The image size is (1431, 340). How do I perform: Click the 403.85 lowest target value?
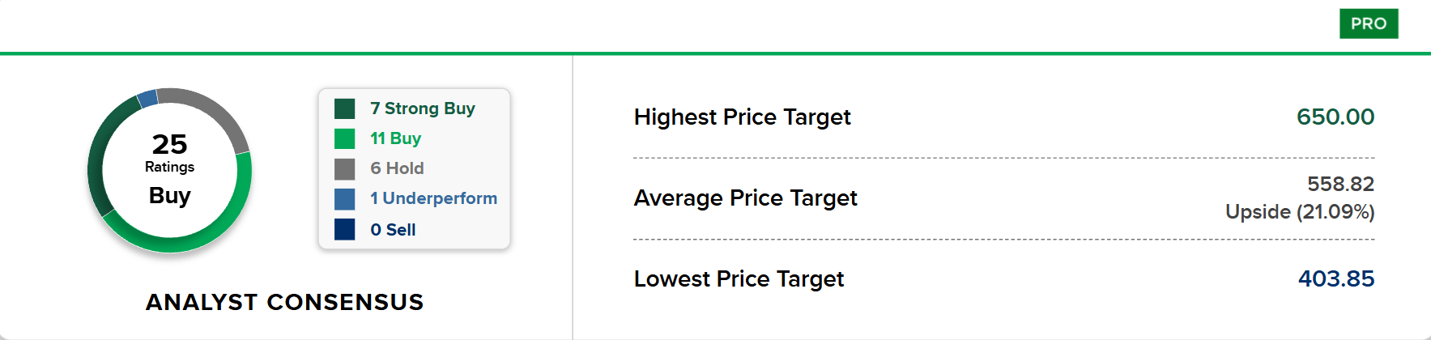pyautogui.click(x=1336, y=278)
